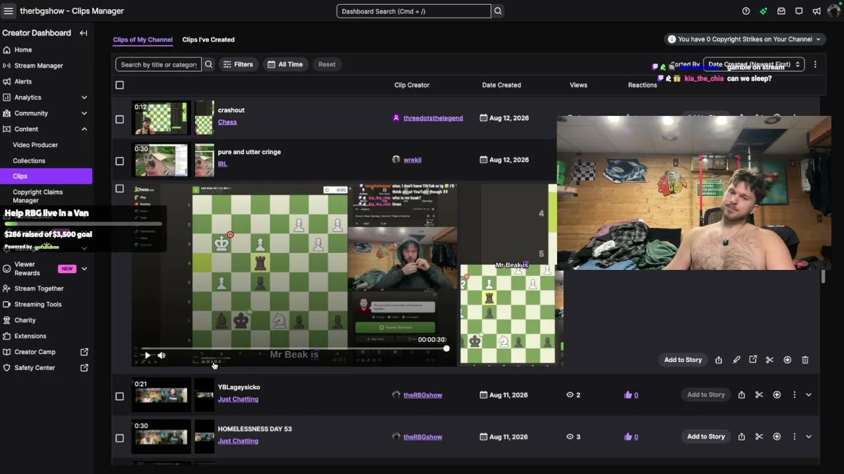The width and height of the screenshot is (844, 474).
Task: Feature the expanded clip with star icon
Action: 787,360
